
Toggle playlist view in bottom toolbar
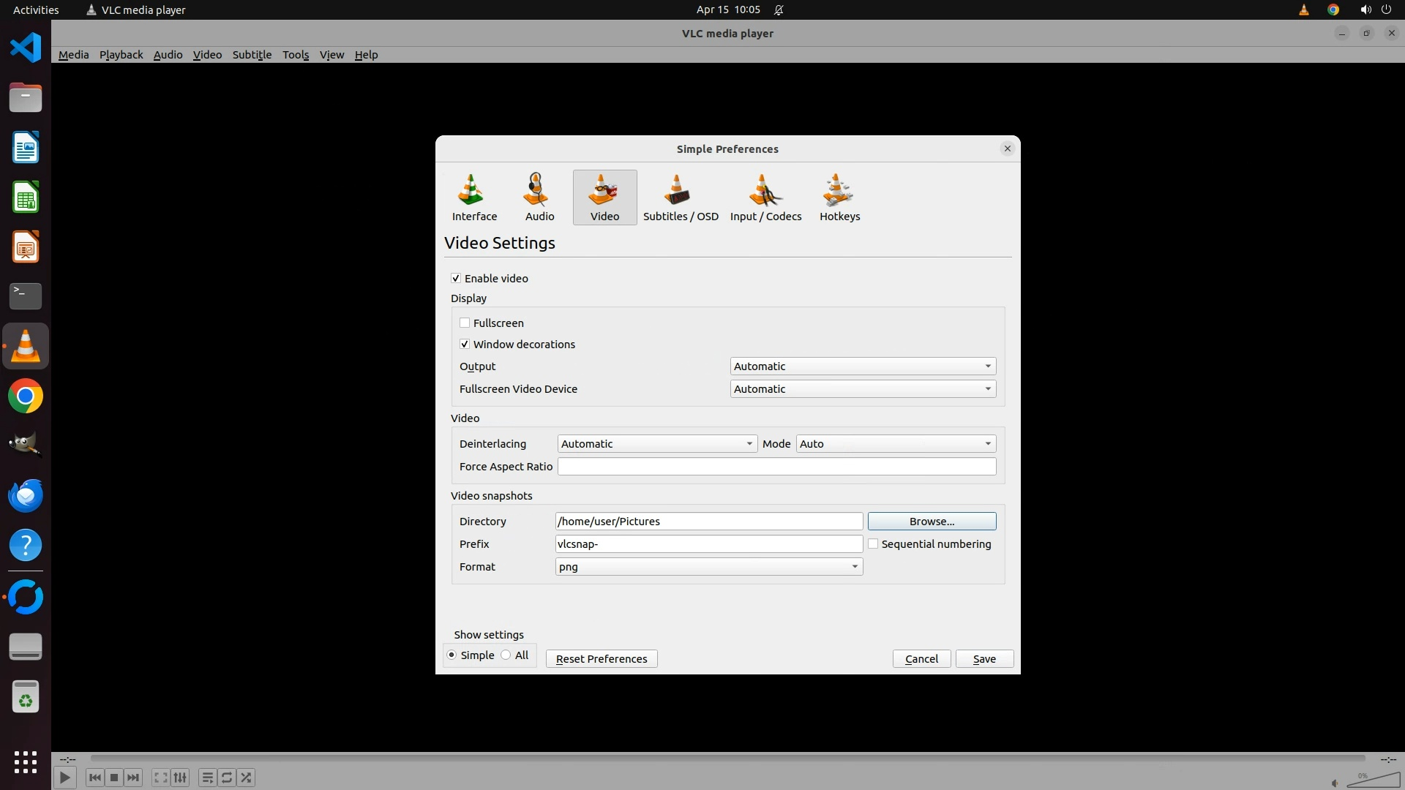[207, 778]
